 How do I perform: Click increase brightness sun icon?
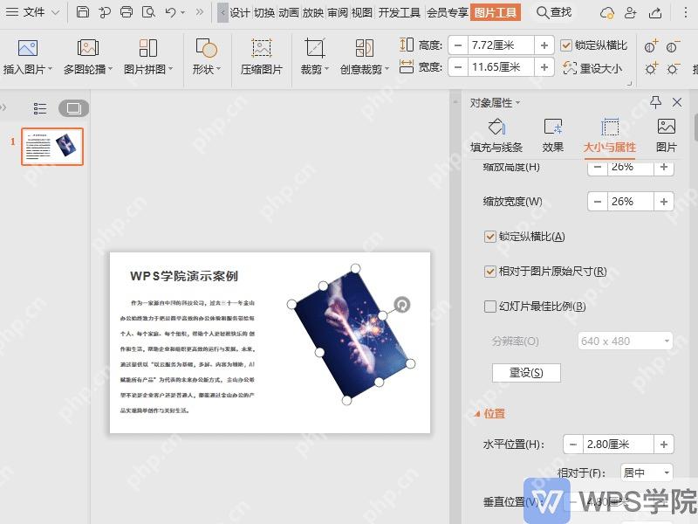(651, 69)
